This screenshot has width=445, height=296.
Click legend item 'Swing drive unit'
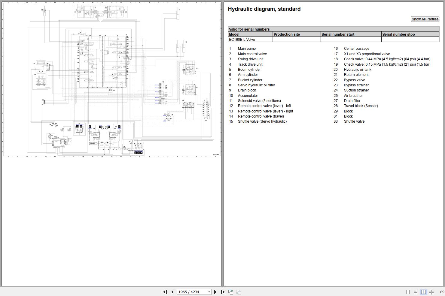[251, 59]
